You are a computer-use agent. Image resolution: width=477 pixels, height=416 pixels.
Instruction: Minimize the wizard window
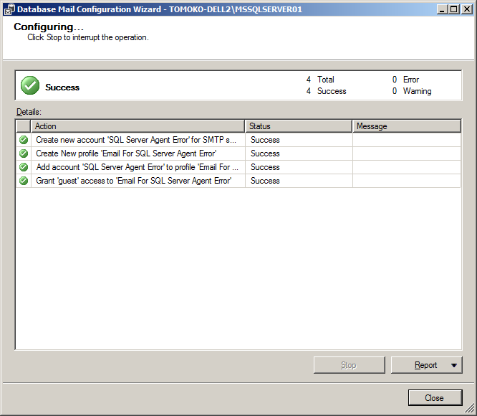click(x=442, y=9)
